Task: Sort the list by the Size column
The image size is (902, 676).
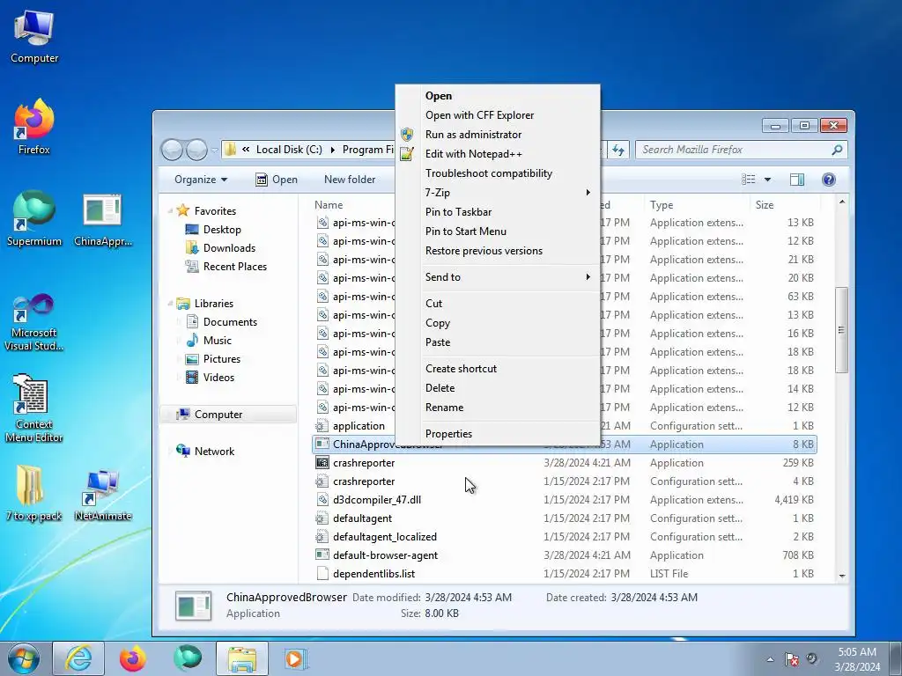Action: tap(783, 204)
